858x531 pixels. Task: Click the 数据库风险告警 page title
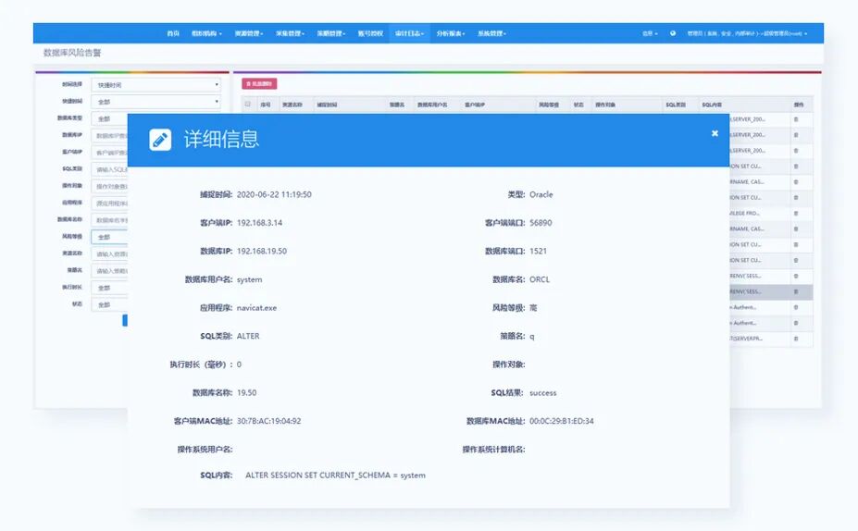click(72, 53)
